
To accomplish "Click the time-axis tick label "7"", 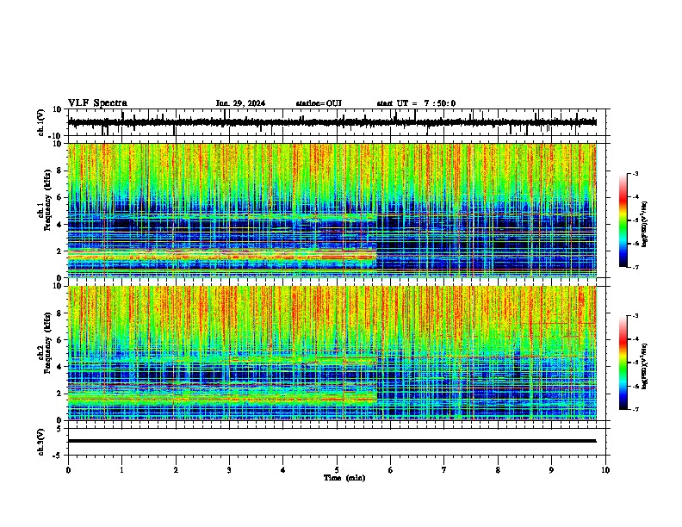I will coord(444,470).
